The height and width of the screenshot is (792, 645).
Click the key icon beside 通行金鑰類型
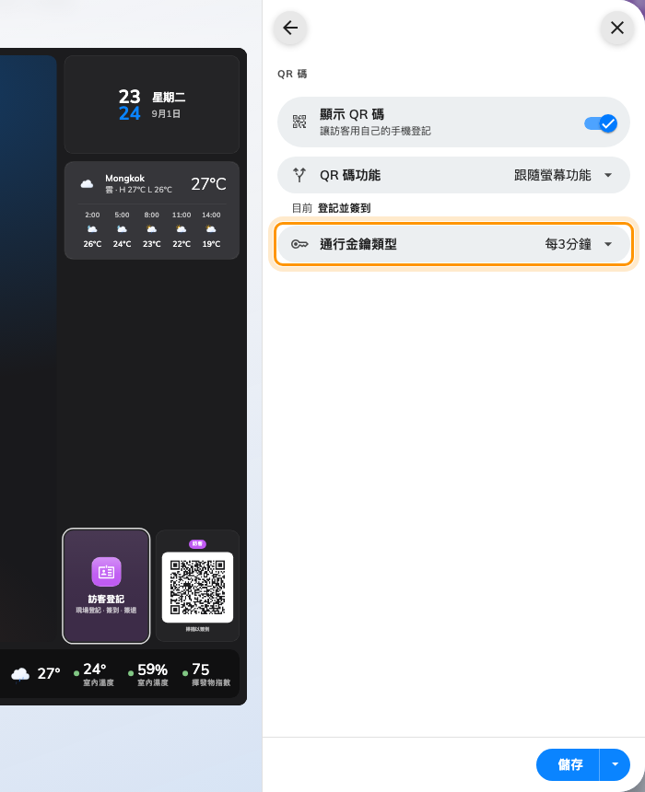tap(299, 244)
